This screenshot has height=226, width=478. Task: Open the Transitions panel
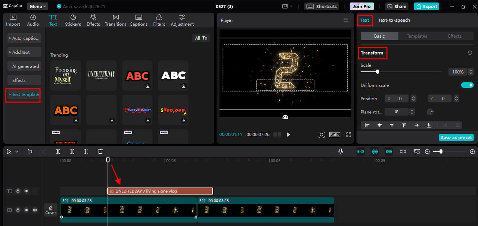pos(116,20)
